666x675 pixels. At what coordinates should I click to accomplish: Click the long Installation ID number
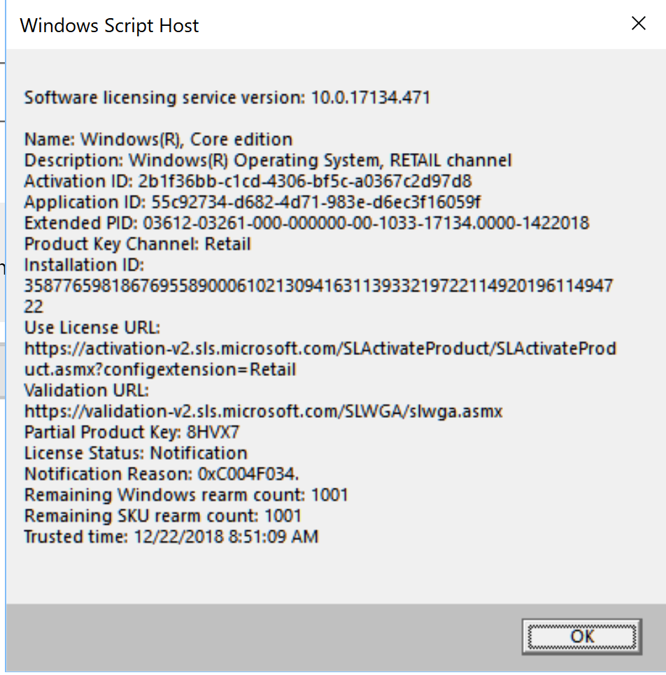click(x=318, y=296)
